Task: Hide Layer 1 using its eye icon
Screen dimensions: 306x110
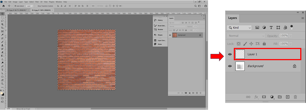Action: pyautogui.click(x=230, y=54)
